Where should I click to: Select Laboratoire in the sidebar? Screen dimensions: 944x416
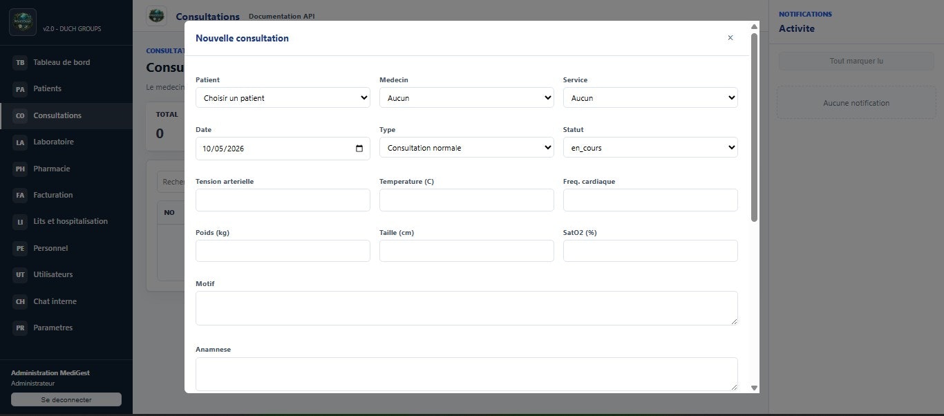point(66,142)
